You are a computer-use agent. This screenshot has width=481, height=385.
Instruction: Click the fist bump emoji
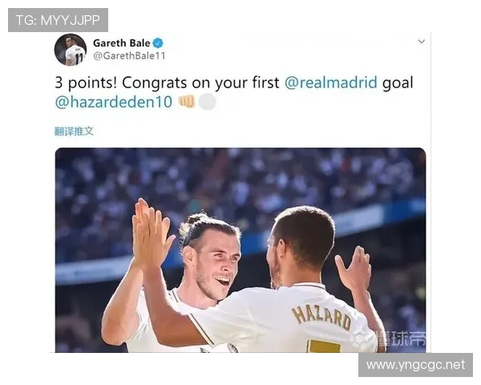187,102
